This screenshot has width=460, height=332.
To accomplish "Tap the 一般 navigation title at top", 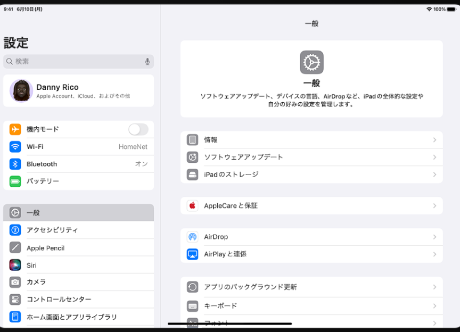I will point(311,23).
